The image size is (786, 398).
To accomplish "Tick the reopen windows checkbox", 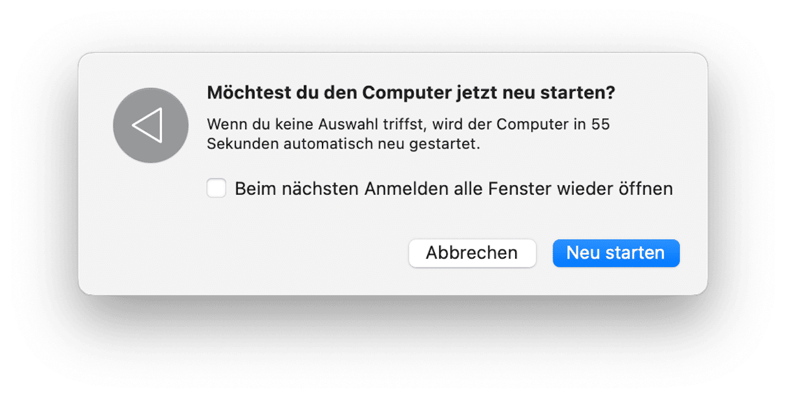I will point(217,188).
